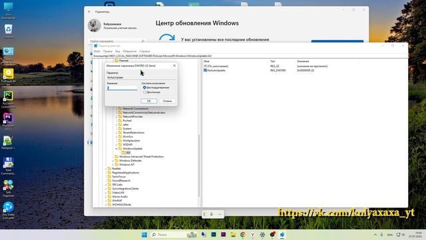Click the registry tree vertical scrollbar
The height and width of the screenshot is (240, 426).
[x=200, y=165]
